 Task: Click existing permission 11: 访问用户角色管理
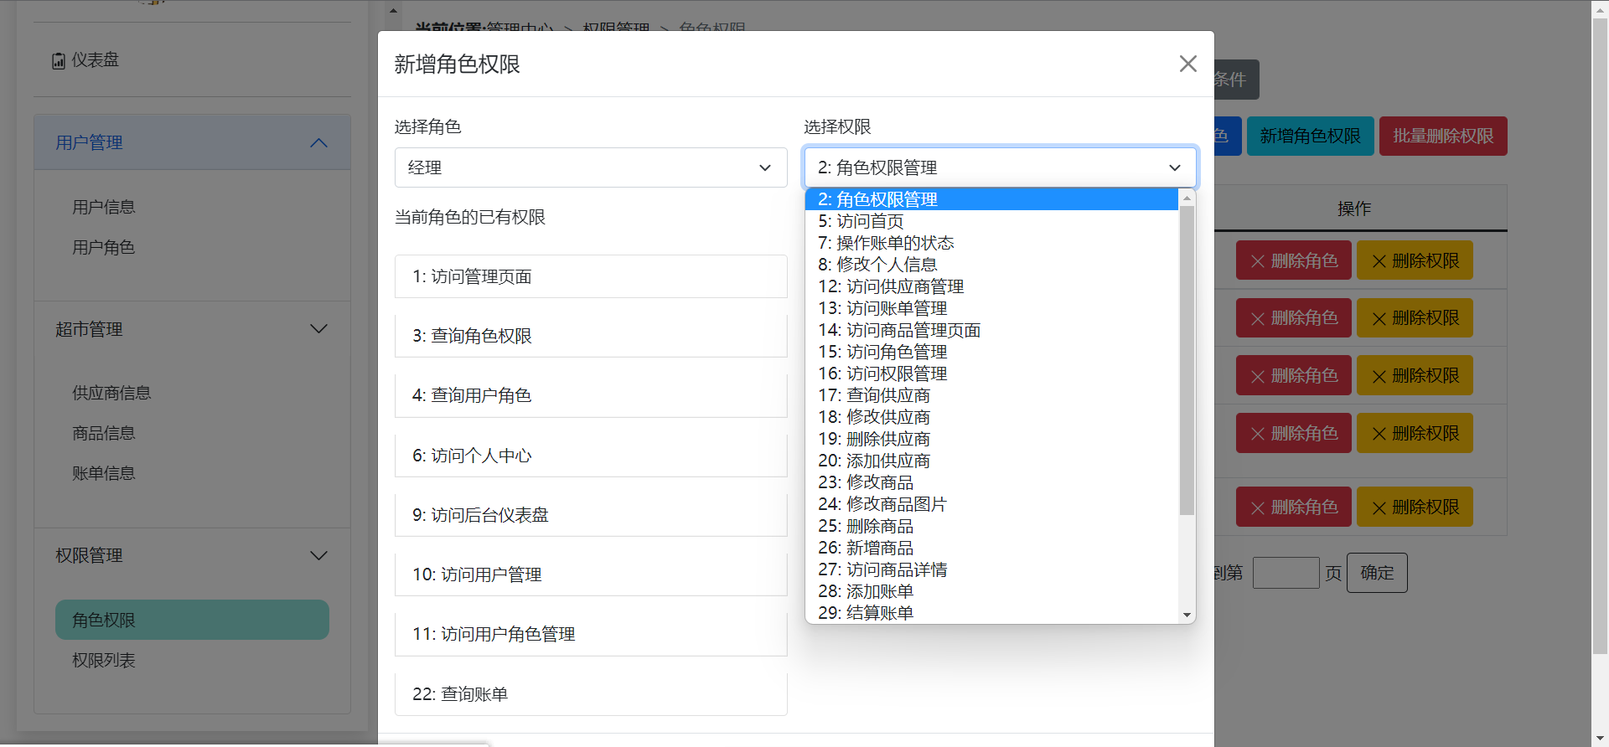[591, 634]
